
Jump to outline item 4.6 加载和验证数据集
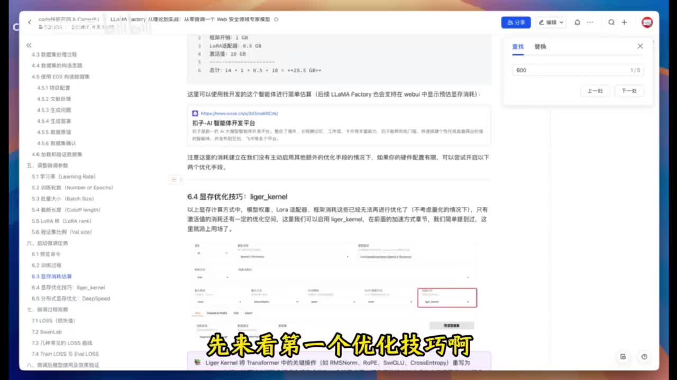tap(57, 154)
